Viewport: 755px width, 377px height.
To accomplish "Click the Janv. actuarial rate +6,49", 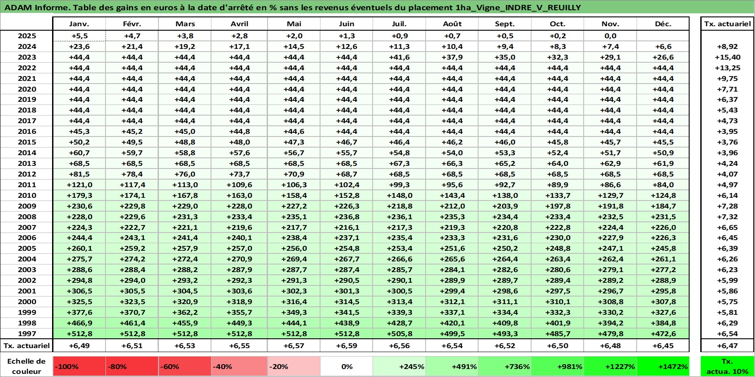I will (x=79, y=345).
